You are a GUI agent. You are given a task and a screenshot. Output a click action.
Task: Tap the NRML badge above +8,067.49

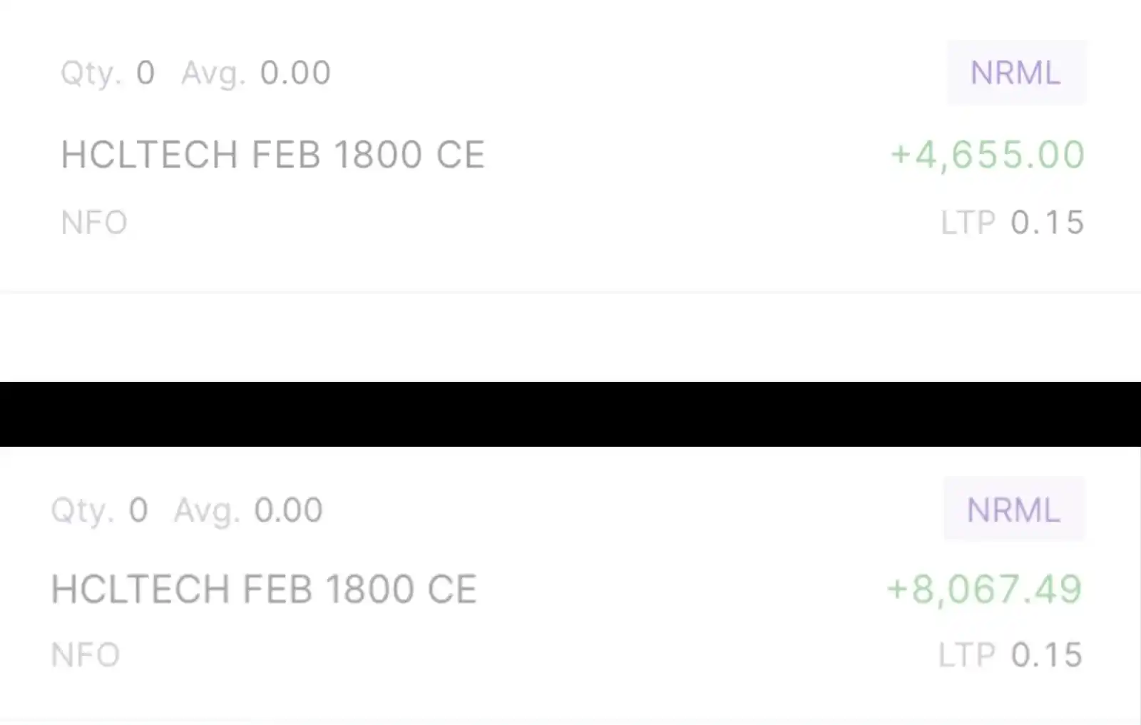pyautogui.click(x=1014, y=510)
